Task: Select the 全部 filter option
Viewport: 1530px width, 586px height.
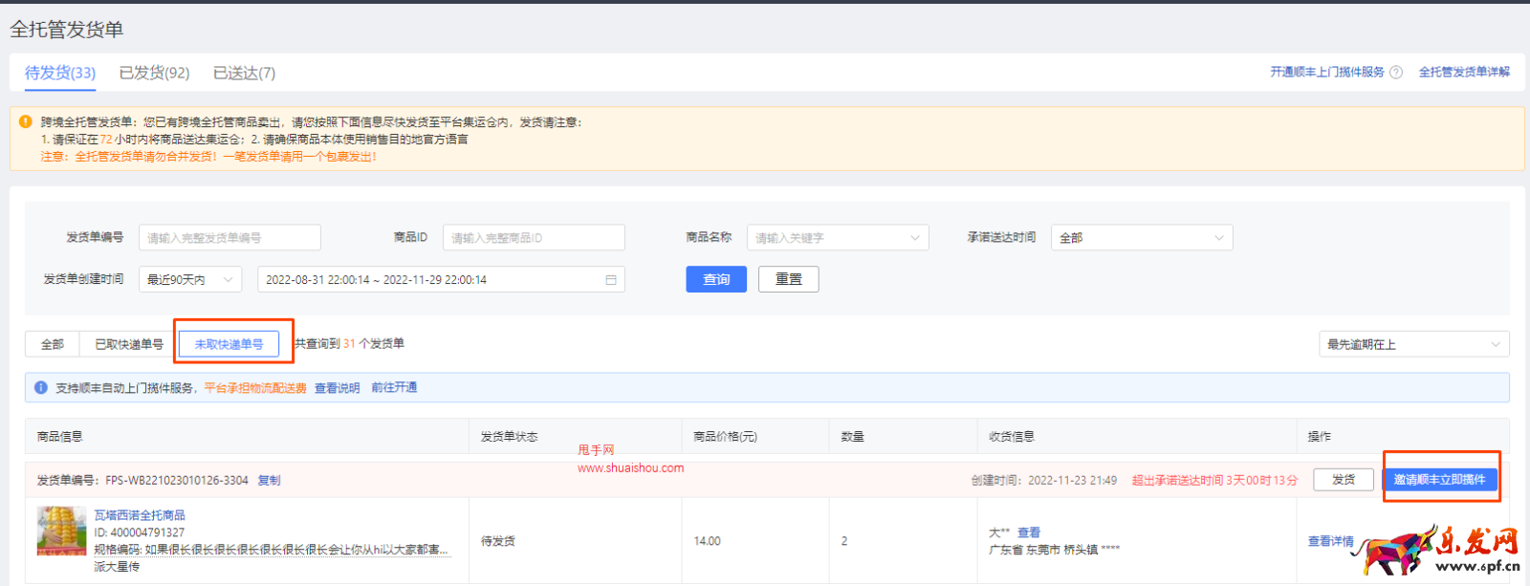Action: point(53,344)
